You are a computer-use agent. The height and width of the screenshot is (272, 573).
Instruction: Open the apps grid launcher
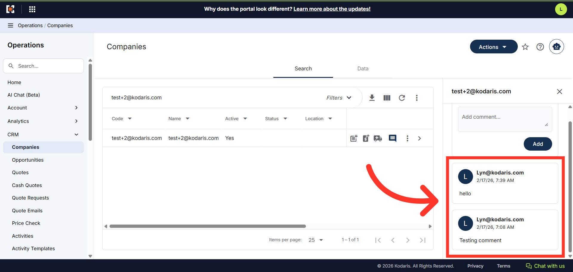click(x=32, y=9)
